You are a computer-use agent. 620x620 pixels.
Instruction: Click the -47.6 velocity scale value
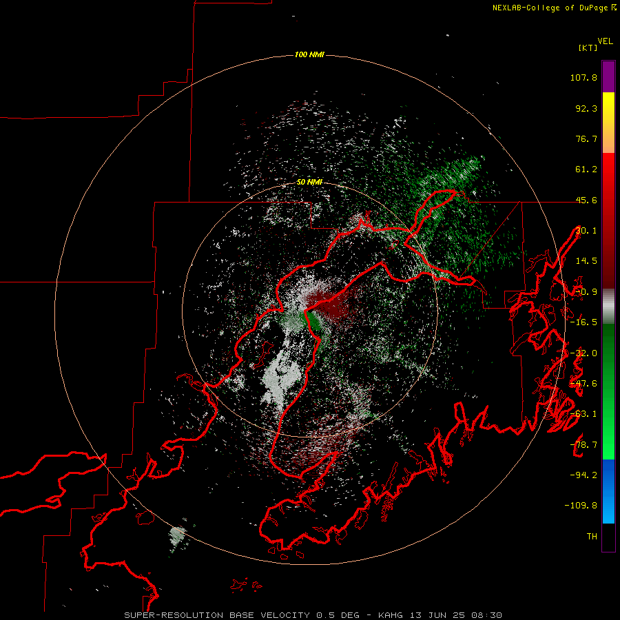pos(583,384)
